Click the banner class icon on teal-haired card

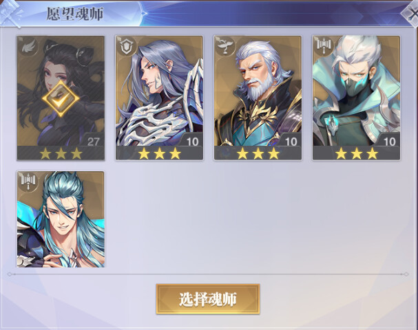tap(28, 181)
